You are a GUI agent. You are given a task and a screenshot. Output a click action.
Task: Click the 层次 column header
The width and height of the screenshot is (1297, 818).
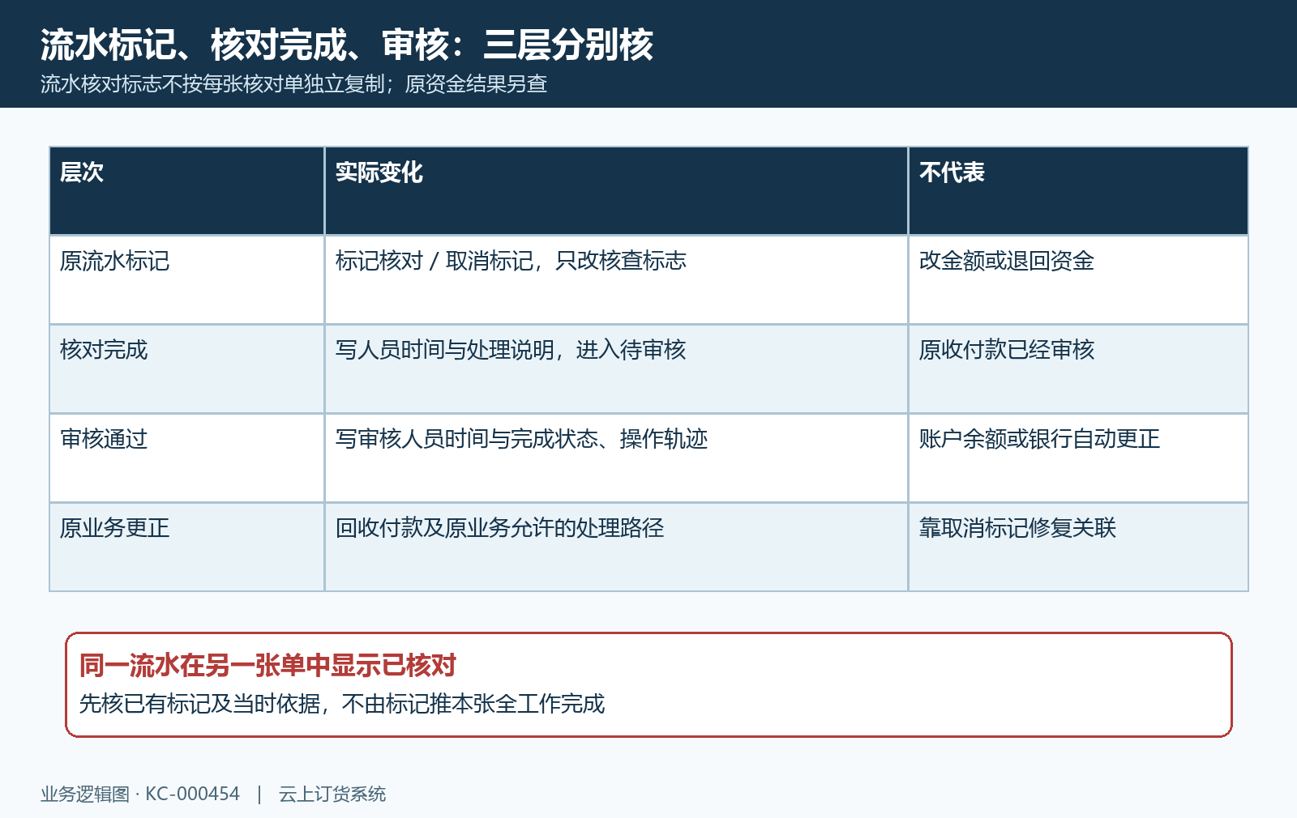click(x=187, y=191)
